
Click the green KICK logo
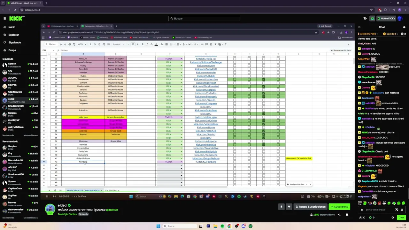pos(15,19)
